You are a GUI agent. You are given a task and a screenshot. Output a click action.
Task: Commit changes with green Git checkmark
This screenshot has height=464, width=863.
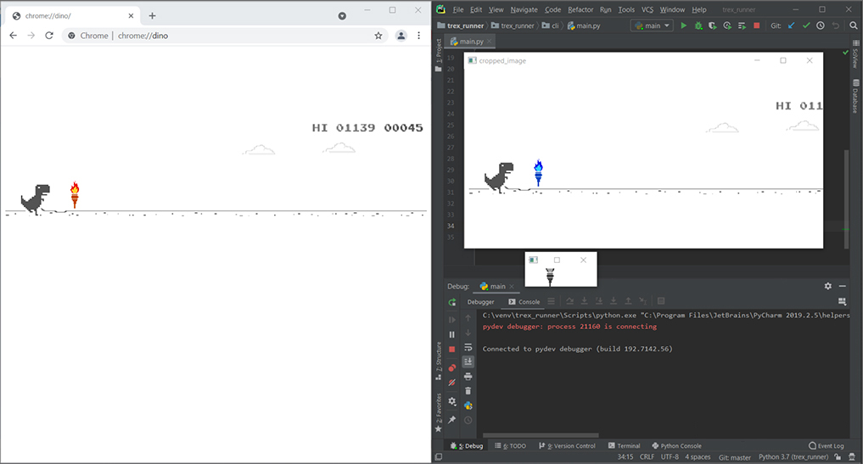pos(806,25)
